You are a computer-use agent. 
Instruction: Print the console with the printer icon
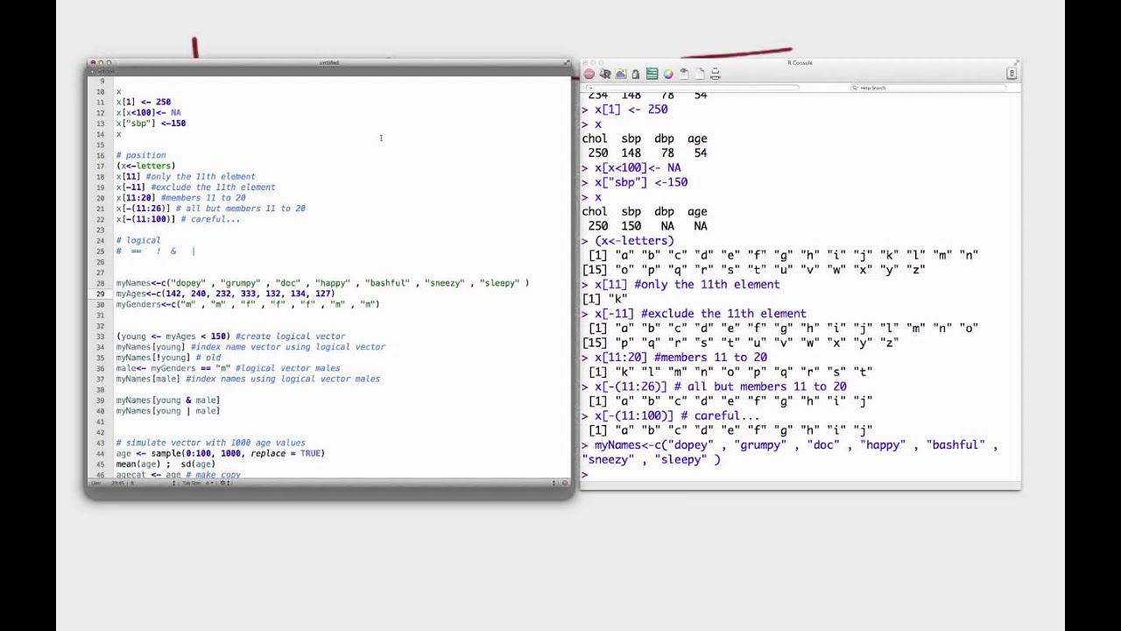tap(716, 74)
